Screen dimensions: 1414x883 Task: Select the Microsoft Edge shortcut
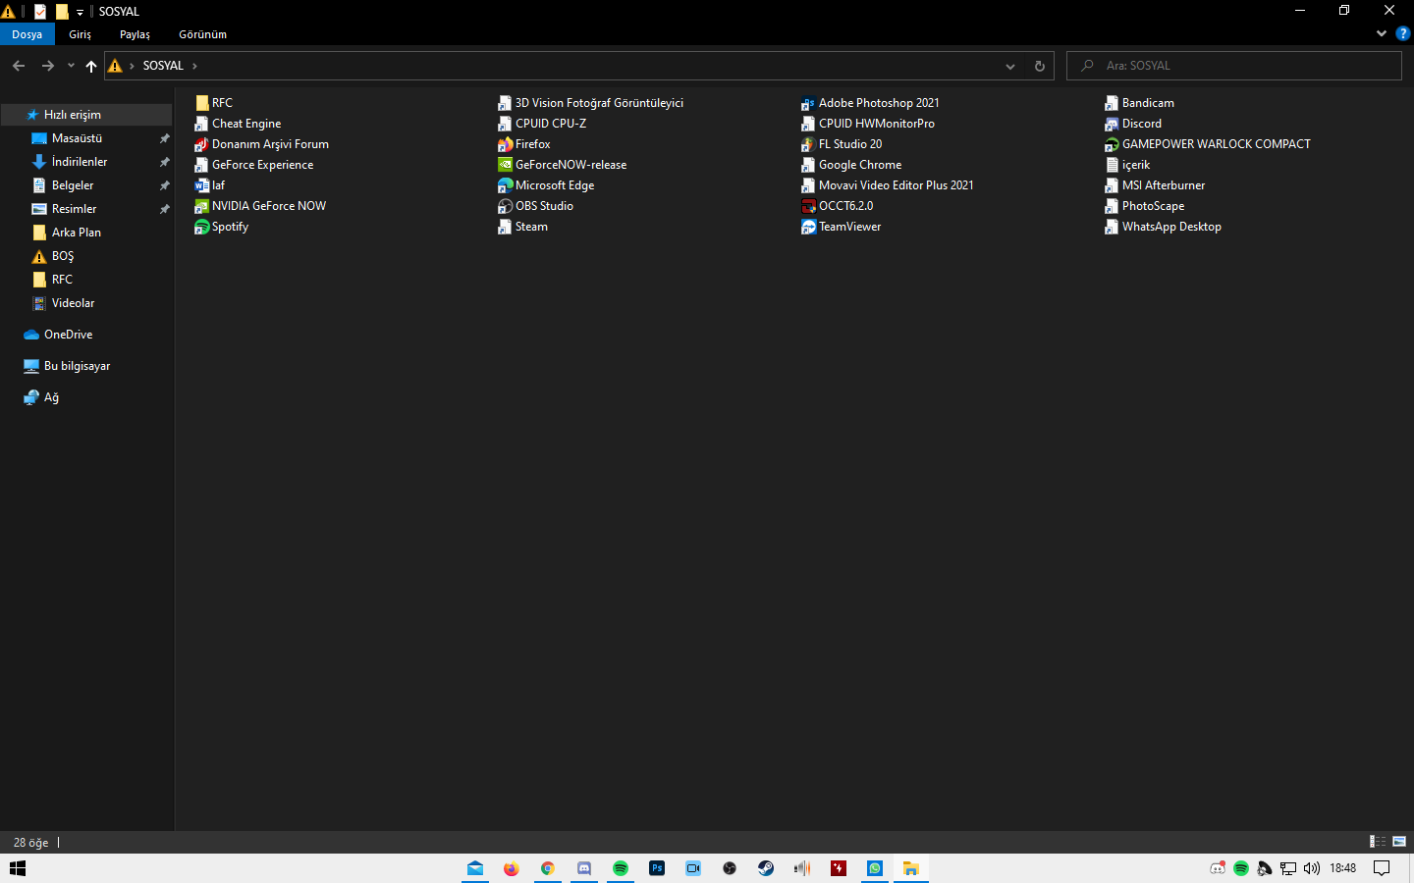[x=546, y=185]
